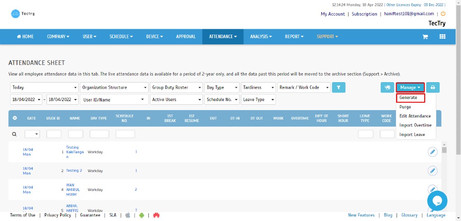Image resolution: width=461 pixels, height=221 pixels.
Task: Open Terms of Use link
Action: pyautogui.click(x=23, y=215)
